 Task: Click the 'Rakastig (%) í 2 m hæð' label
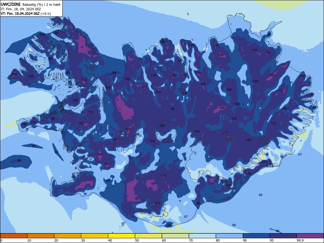coord(41,5)
